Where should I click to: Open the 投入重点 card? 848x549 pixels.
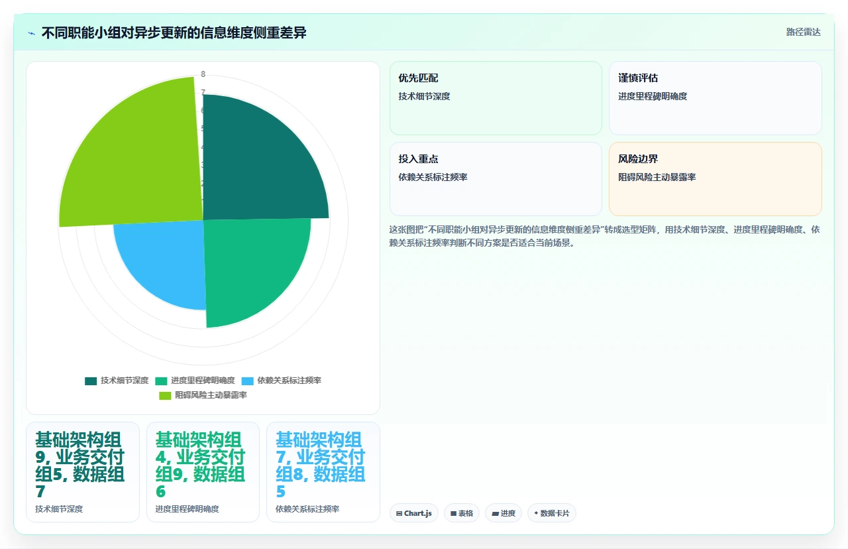pos(496,179)
